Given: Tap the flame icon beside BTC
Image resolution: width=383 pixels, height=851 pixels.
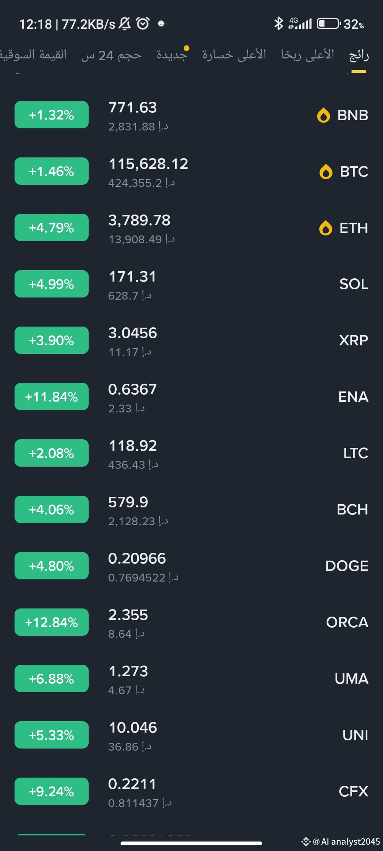Looking at the screenshot, I should (326, 172).
